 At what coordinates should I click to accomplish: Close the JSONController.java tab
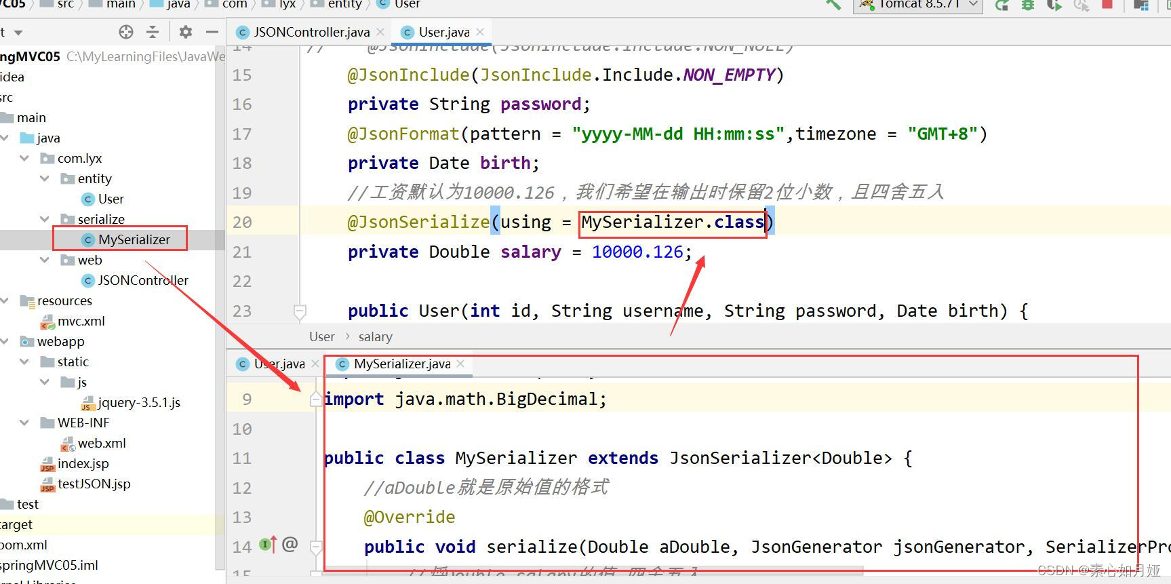coord(380,32)
